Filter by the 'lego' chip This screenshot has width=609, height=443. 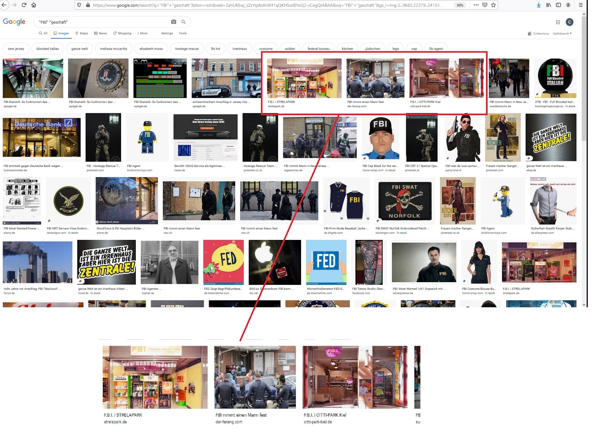coord(396,49)
